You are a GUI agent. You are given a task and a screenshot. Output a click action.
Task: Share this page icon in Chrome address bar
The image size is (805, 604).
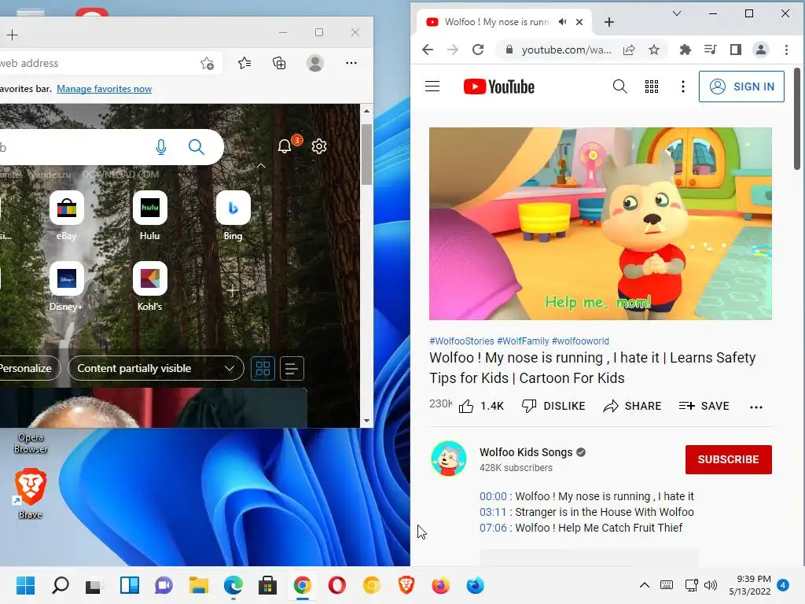pyautogui.click(x=629, y=50)
